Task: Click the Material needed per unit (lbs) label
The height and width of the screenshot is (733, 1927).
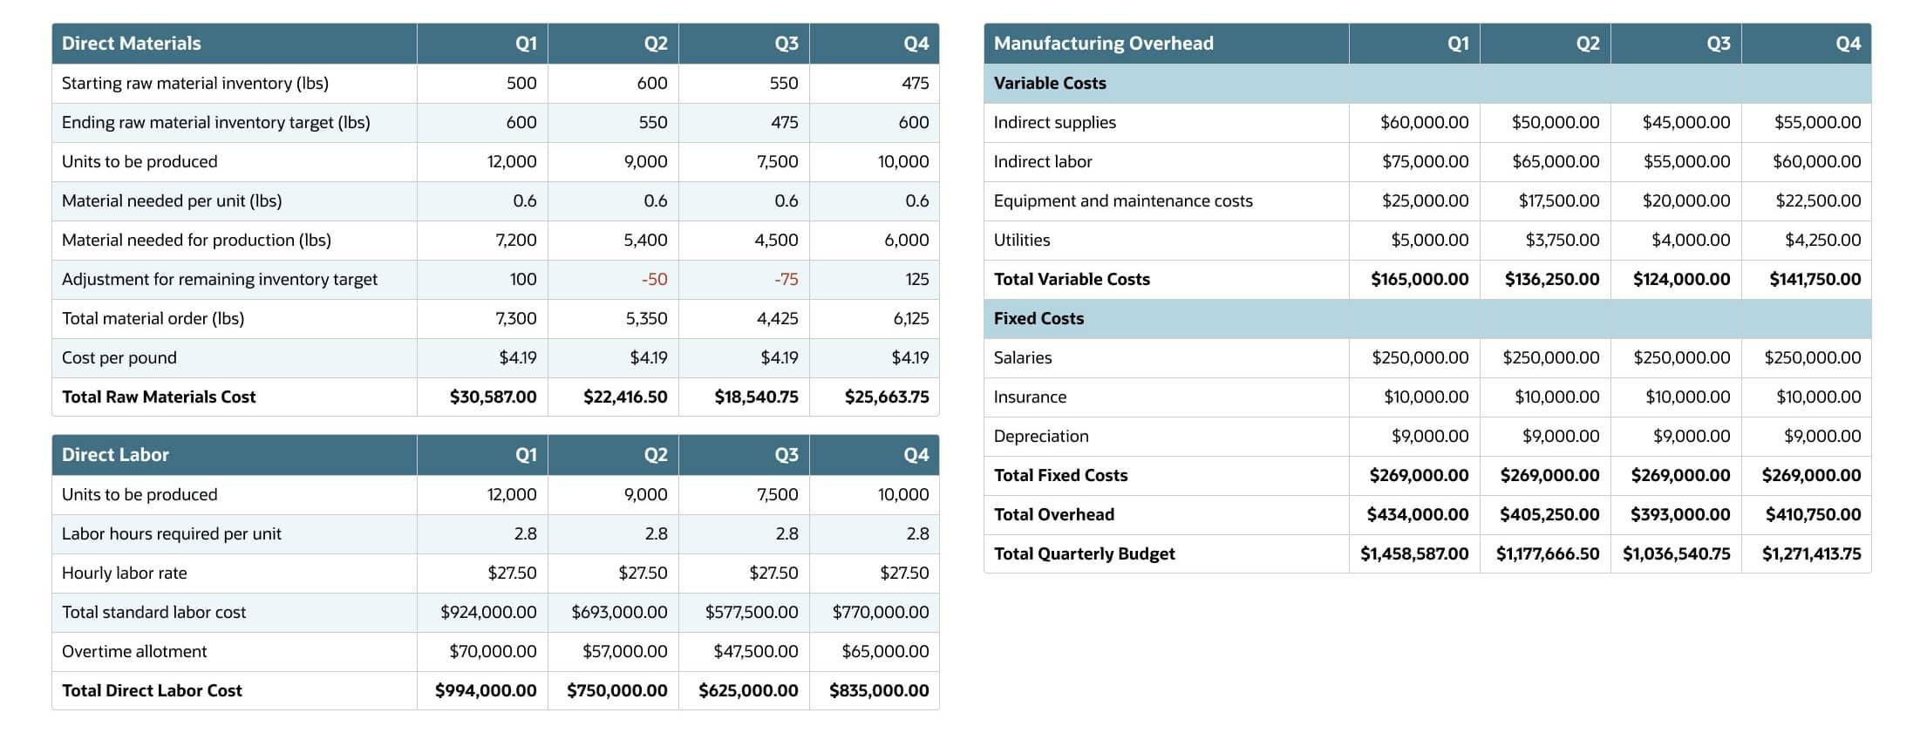Action: click(172, 201)
